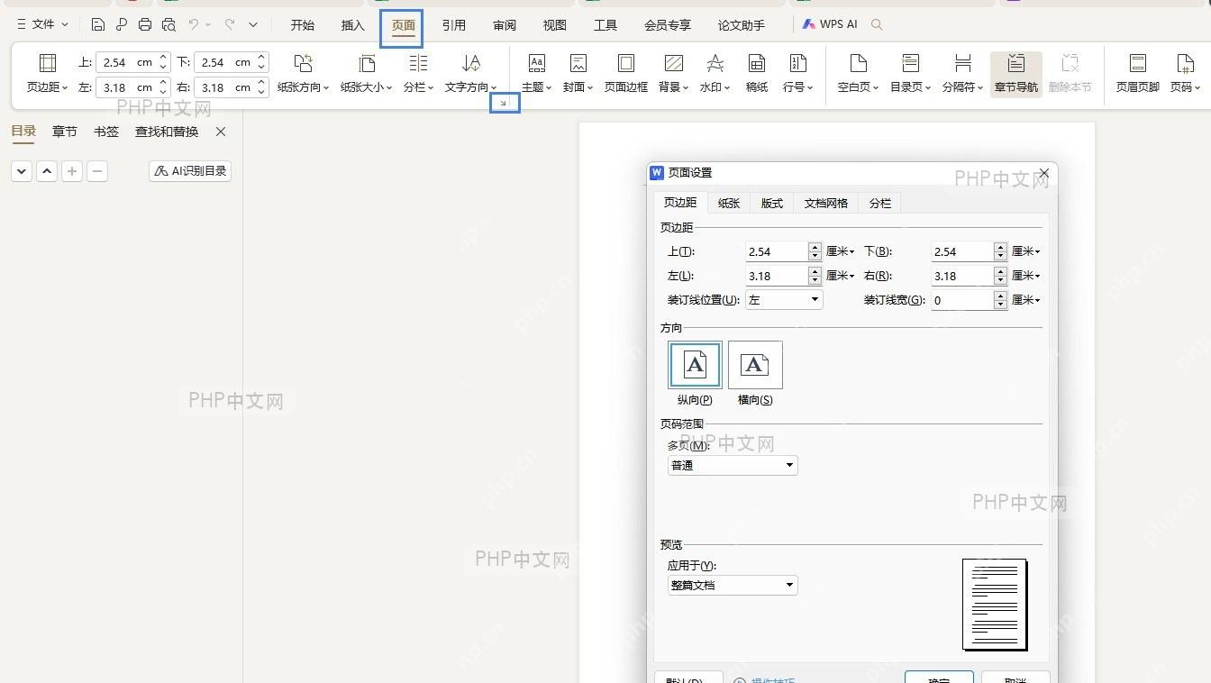The height and width of the screenshot is (683, 1211).
Task: Open the 行号 line numbers menu
Action: 797,74
